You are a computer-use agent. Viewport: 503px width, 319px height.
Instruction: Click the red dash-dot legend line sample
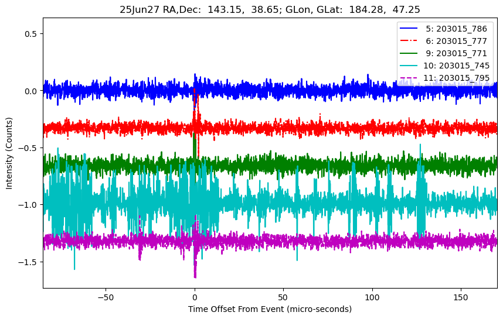point(410,41)
